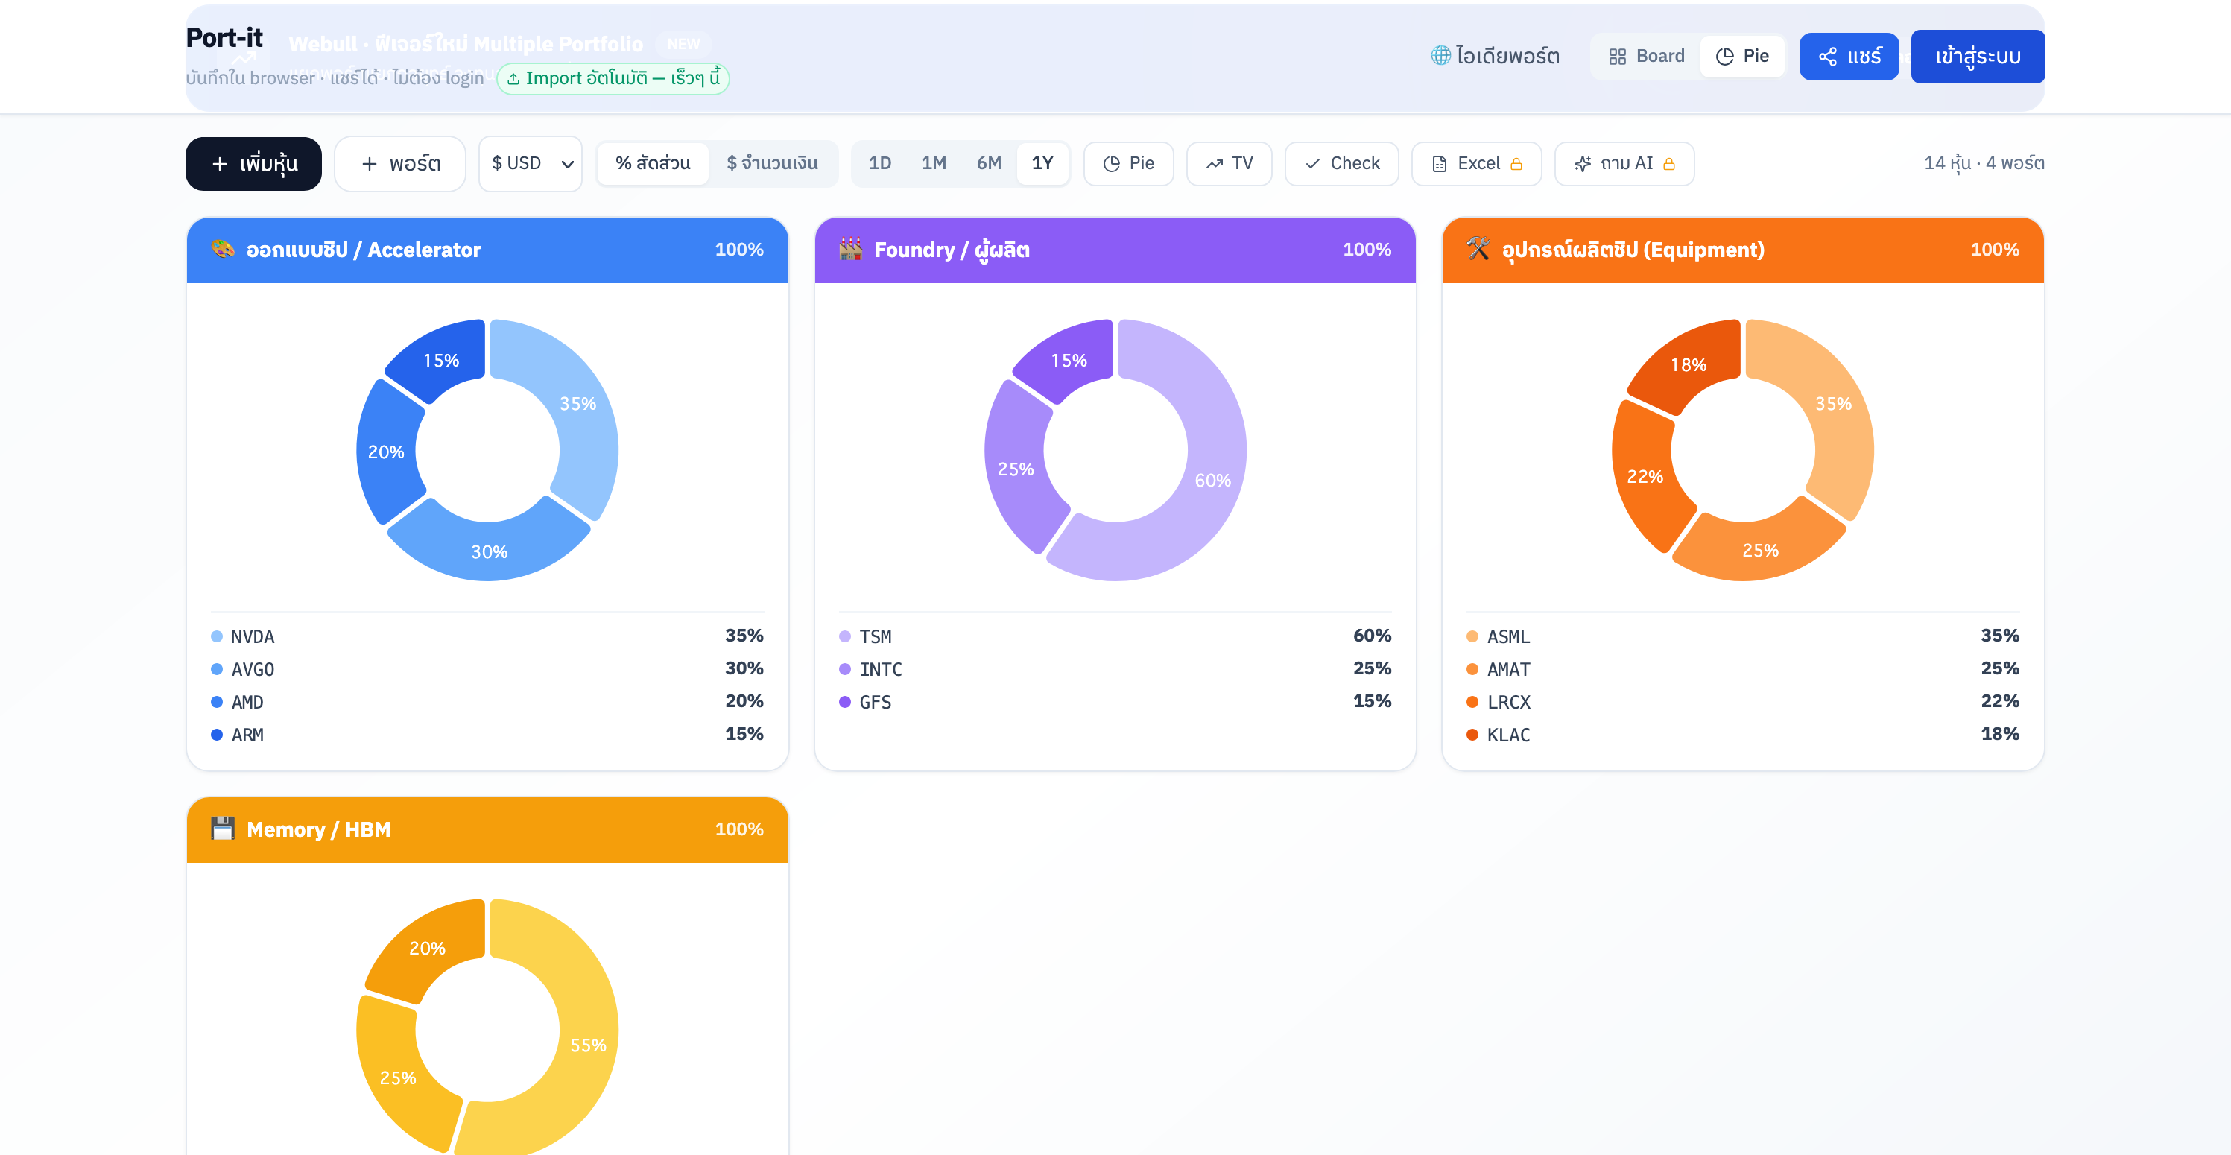Click the floppy disk icon on Memory card
2231x1155 pixels.
pos(223,829)
